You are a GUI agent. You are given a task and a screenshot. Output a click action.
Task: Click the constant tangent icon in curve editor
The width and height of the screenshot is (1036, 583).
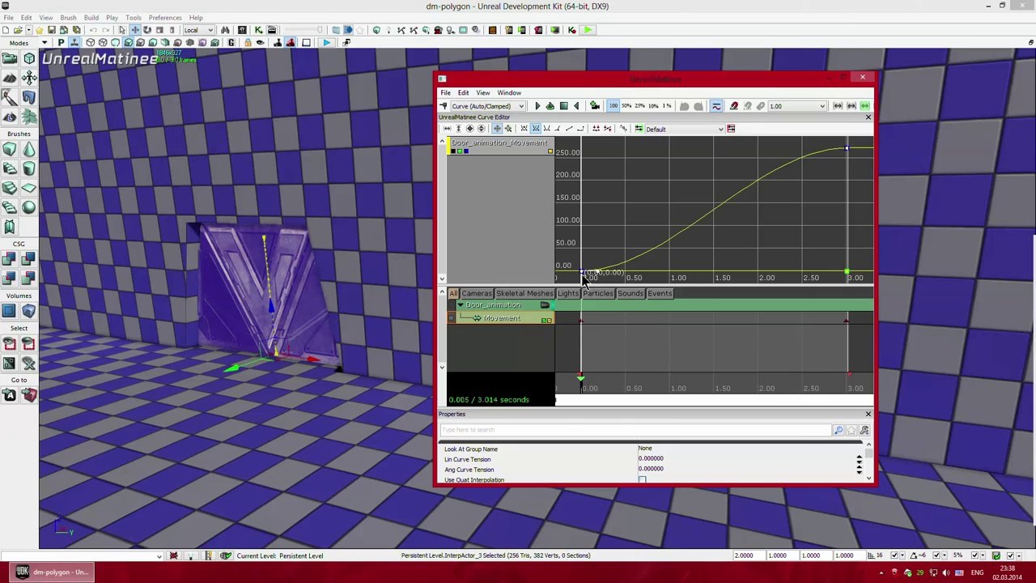point(580,129)
